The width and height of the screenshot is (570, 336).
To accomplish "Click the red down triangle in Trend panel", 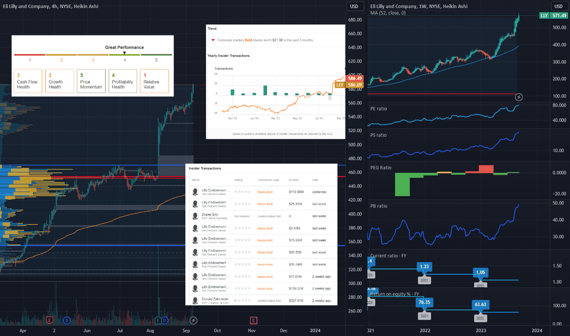I will pos(213,40).
